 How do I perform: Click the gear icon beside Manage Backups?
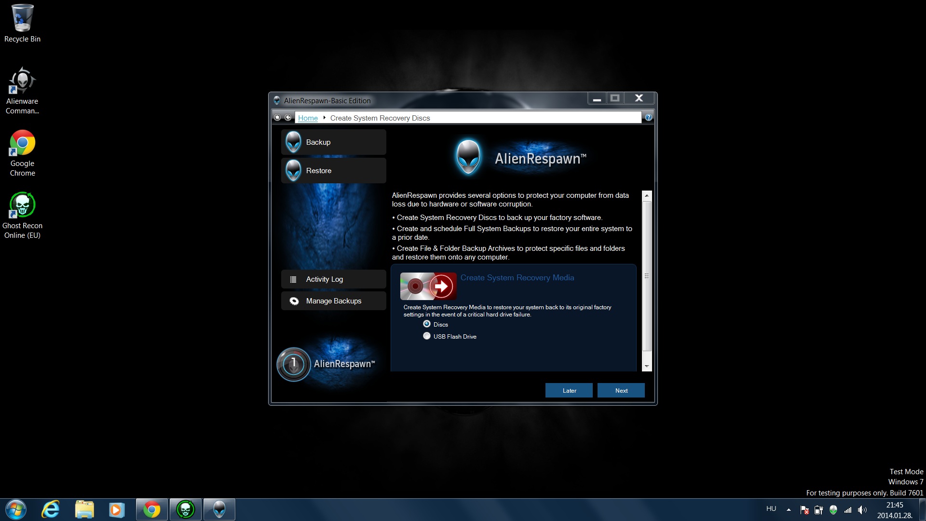(x=294, y=301)
